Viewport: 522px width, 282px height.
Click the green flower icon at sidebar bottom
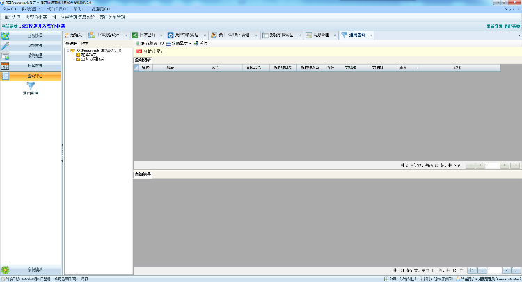pyautogui.click(x=6, y=270)
